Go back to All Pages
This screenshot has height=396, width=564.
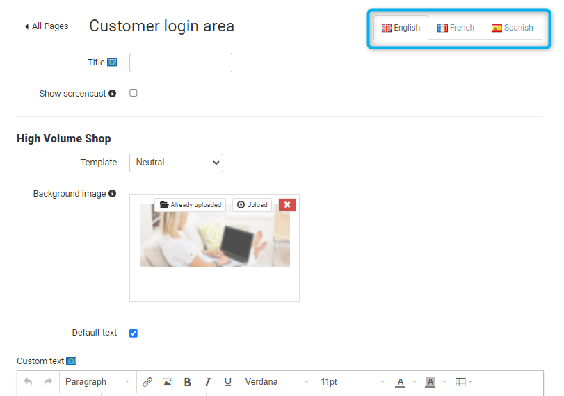(x=47, y=26)
